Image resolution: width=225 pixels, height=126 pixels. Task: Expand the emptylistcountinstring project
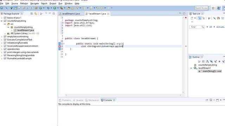tap(2, 36)
